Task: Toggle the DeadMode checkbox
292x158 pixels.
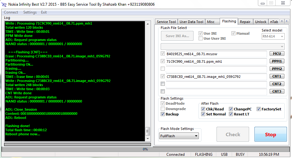Action: tap(163, 103)
